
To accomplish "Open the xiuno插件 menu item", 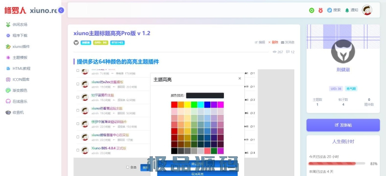I will pos(21,46).
